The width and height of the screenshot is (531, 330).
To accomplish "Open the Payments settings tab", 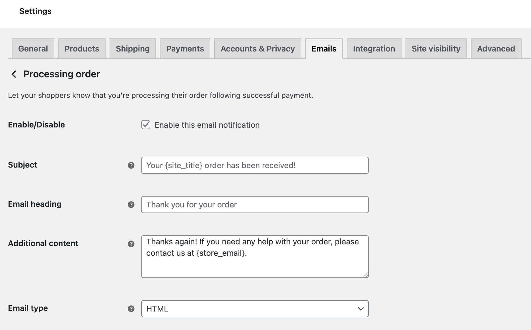I will 185,49.
